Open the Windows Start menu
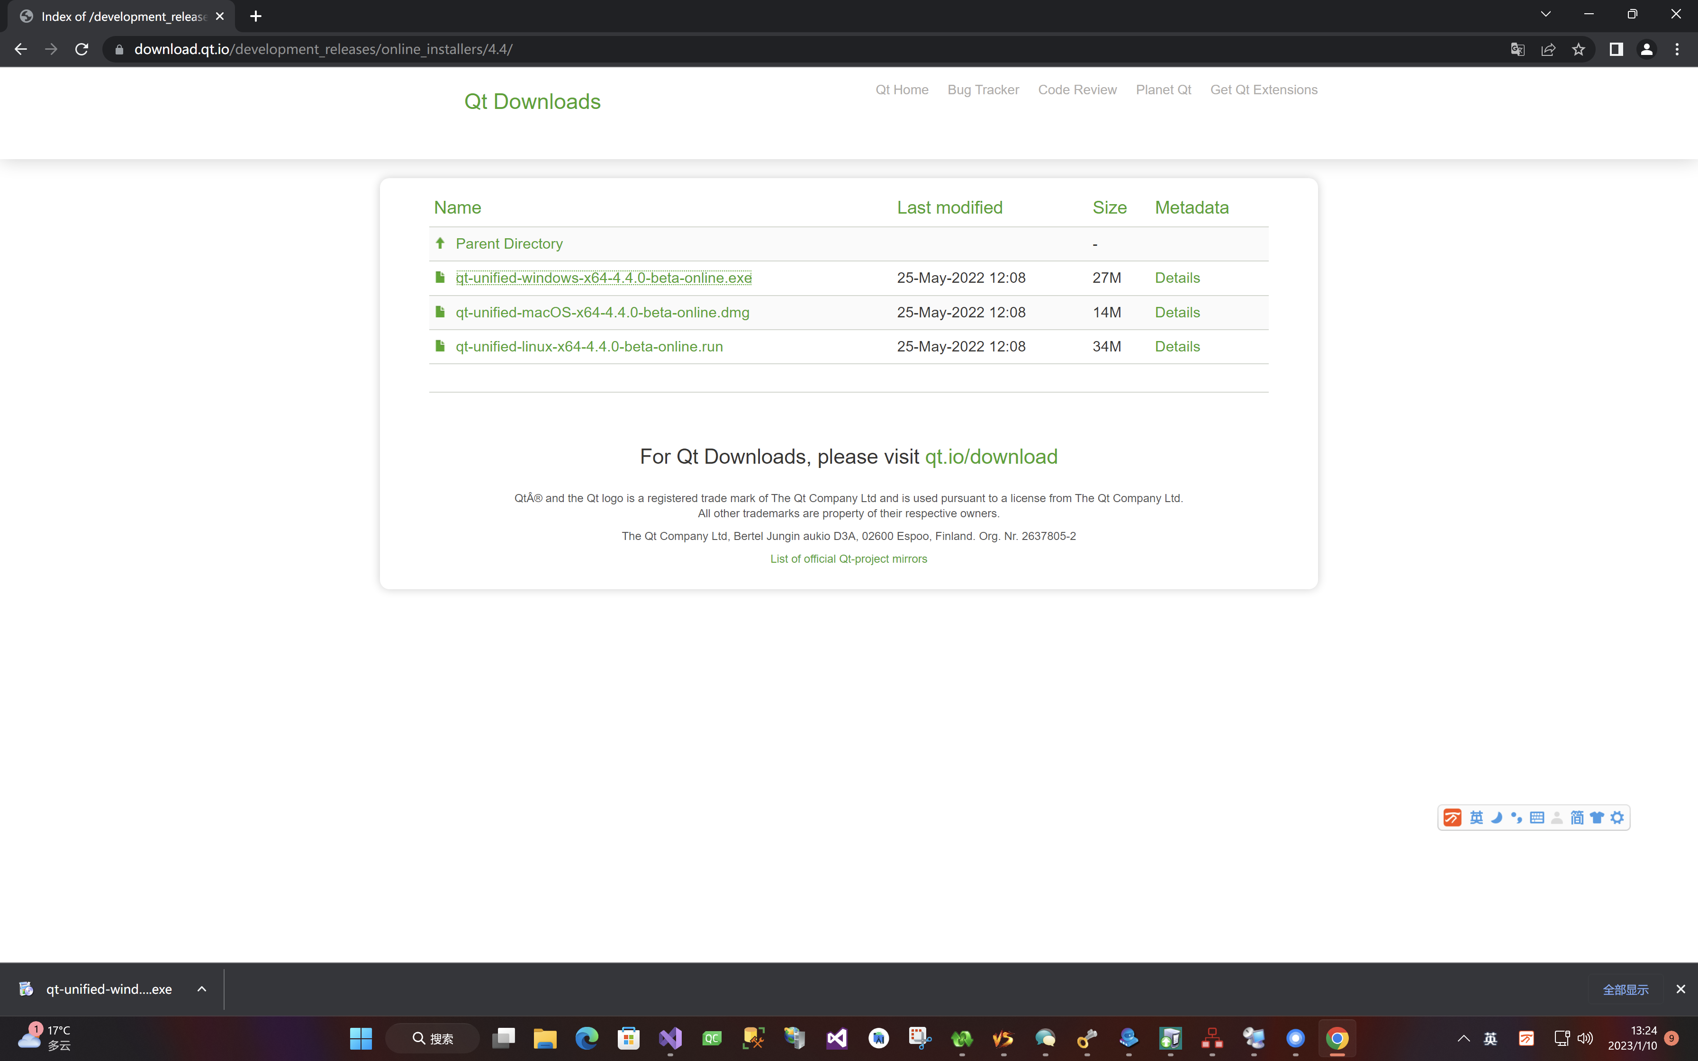The width and height of the screenshot is (1698, 1061). (361, 1039)
